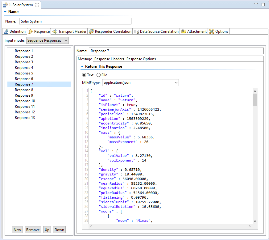Image resolution: width=269 pixels, height=240 pixels.
Task: Select Response 10 in the list
Action: (x=39, y=101)
